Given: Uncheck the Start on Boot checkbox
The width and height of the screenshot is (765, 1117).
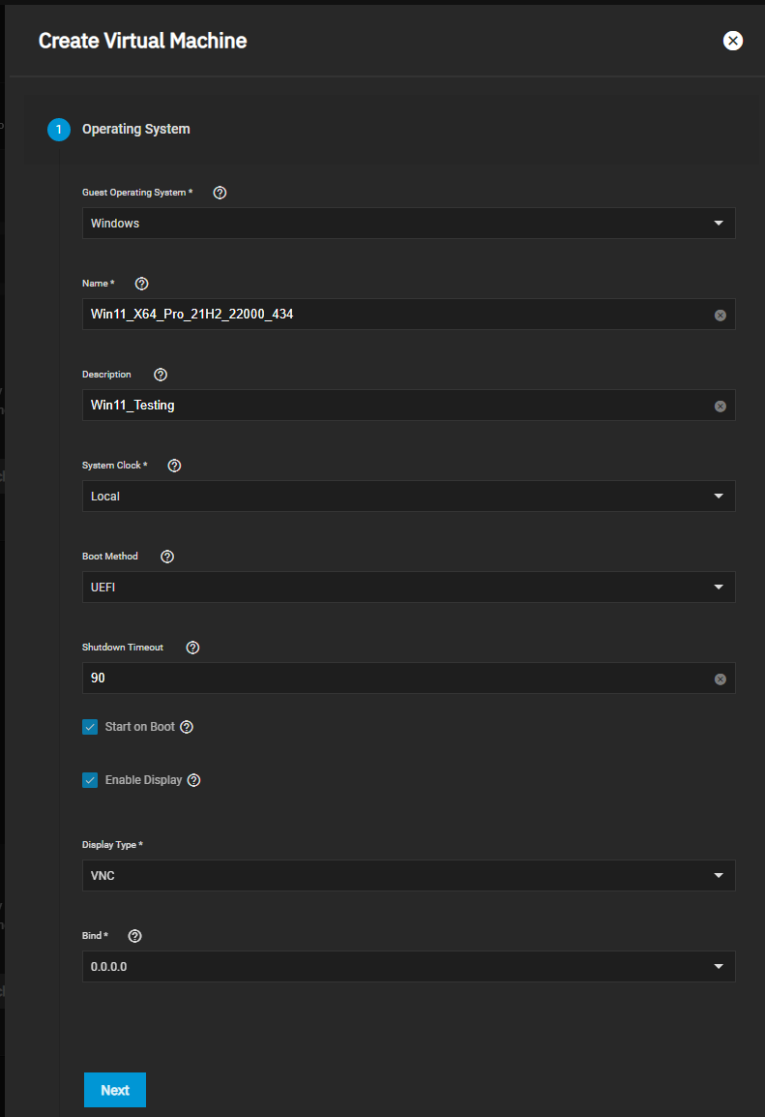Looking at the screenshot, I should [90, 727].
